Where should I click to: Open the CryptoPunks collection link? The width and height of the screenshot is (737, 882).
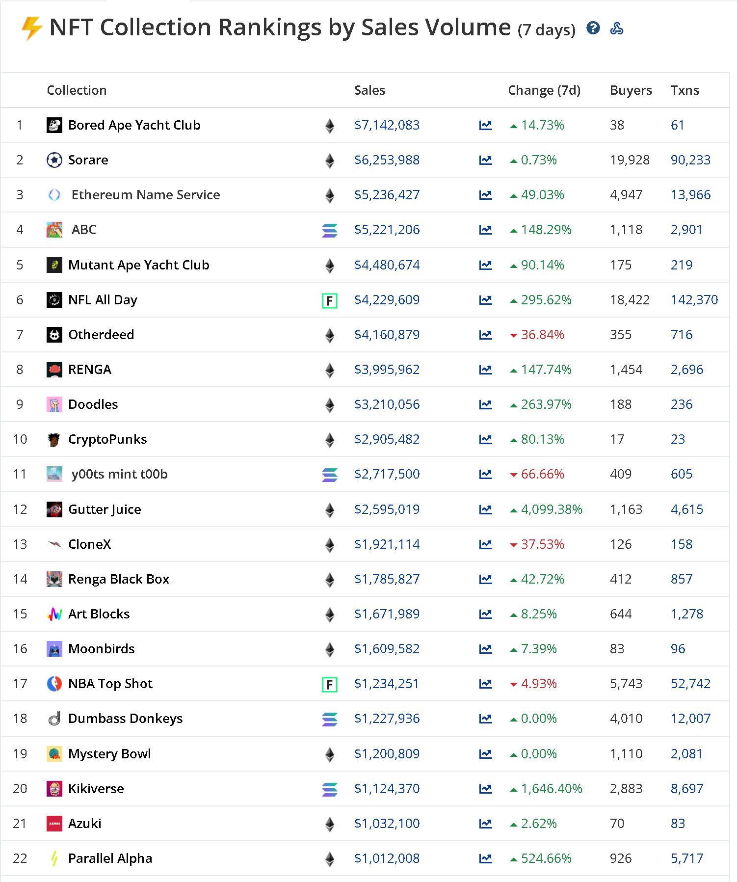point(107,439)
